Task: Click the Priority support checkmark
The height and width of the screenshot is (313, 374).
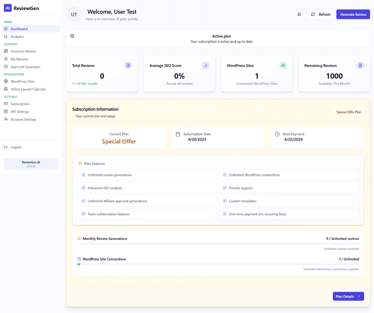Action: point(224,188)
